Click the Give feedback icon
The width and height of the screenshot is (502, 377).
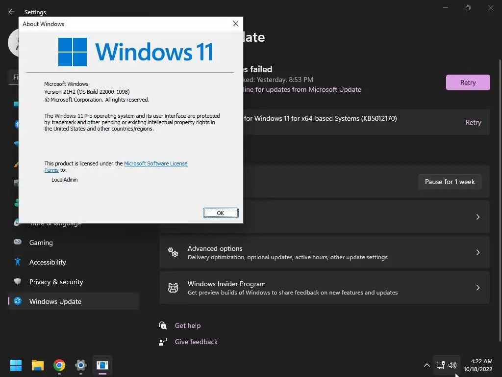pos(163,342)
